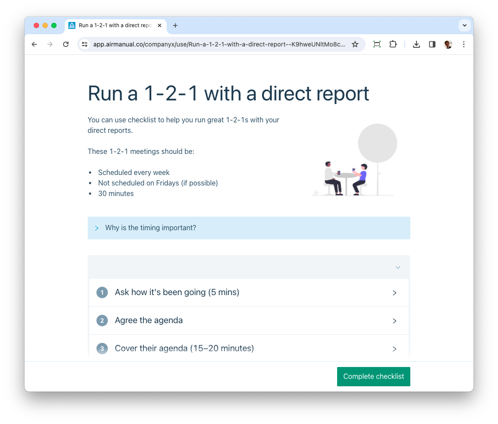Click the 'Complete checklist' button
The image size is (498, 424).
click(x=373, y=377)
